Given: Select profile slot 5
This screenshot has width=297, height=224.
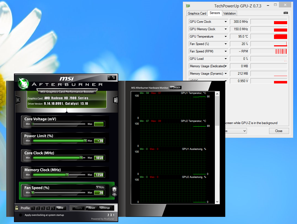Looking at the screenshot, I should click(53, 208).
